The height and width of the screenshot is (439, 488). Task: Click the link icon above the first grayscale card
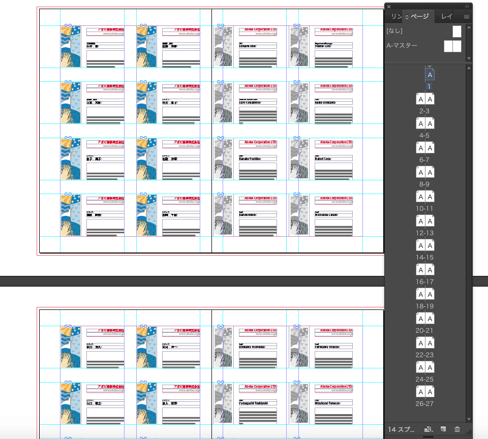[x=220, y=25]
